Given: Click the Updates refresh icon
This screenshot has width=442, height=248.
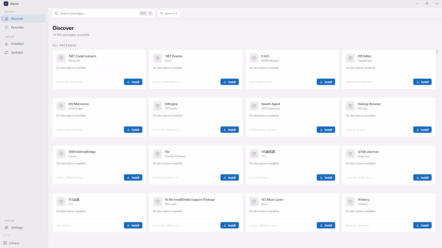Looking at the screenshot, I should (x=6, y=52).
